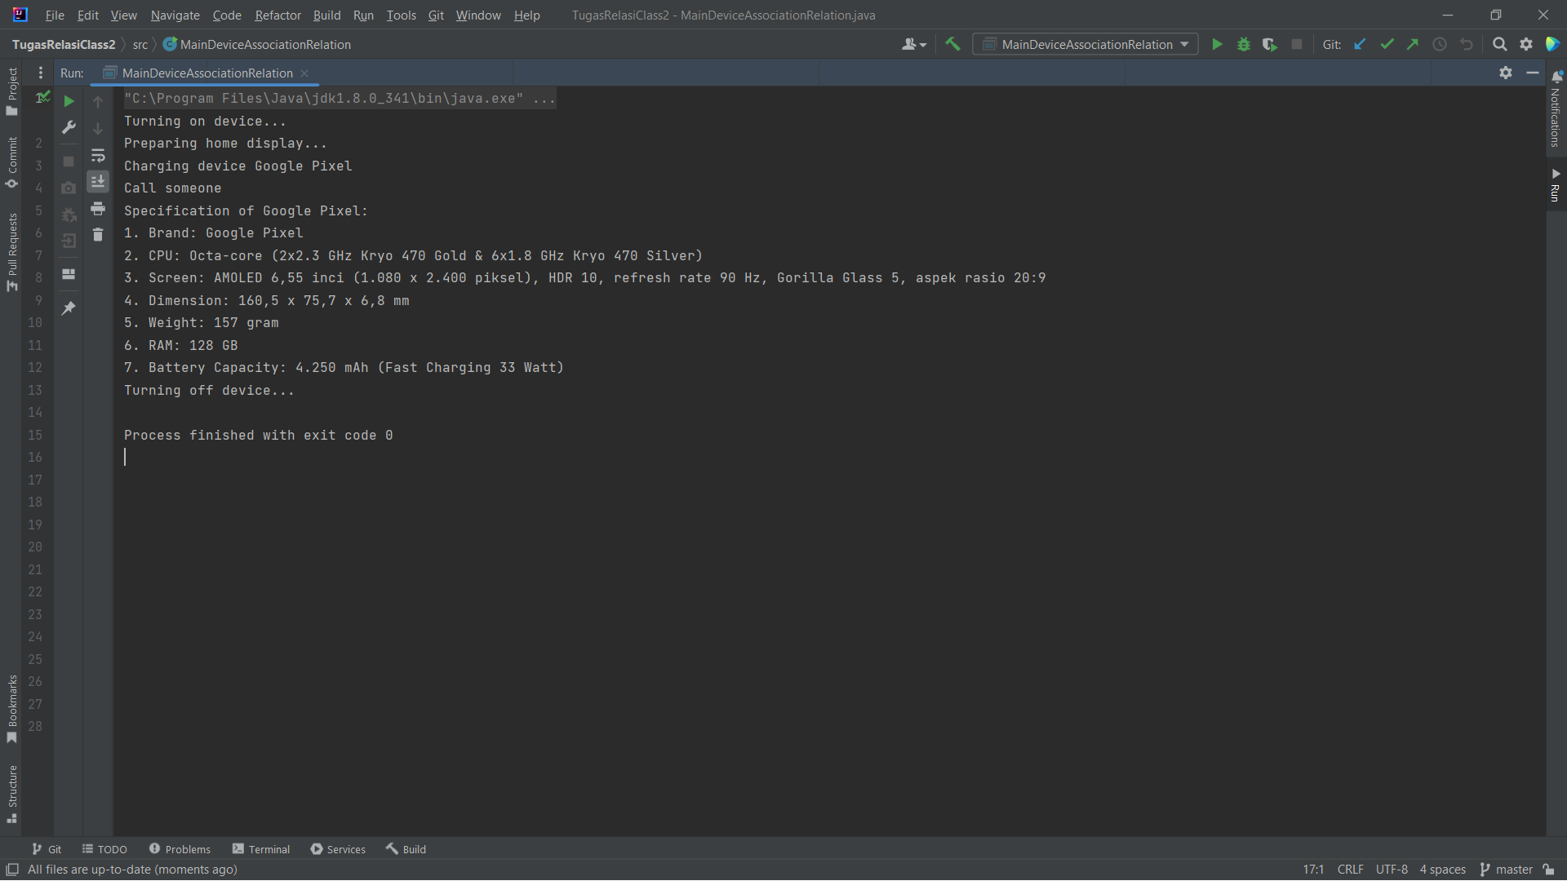The width and height of the screenshot is (1567, 881).
Task: Toggle scroll to end of console
Action: pyautogui.click(x=98, y=181)
